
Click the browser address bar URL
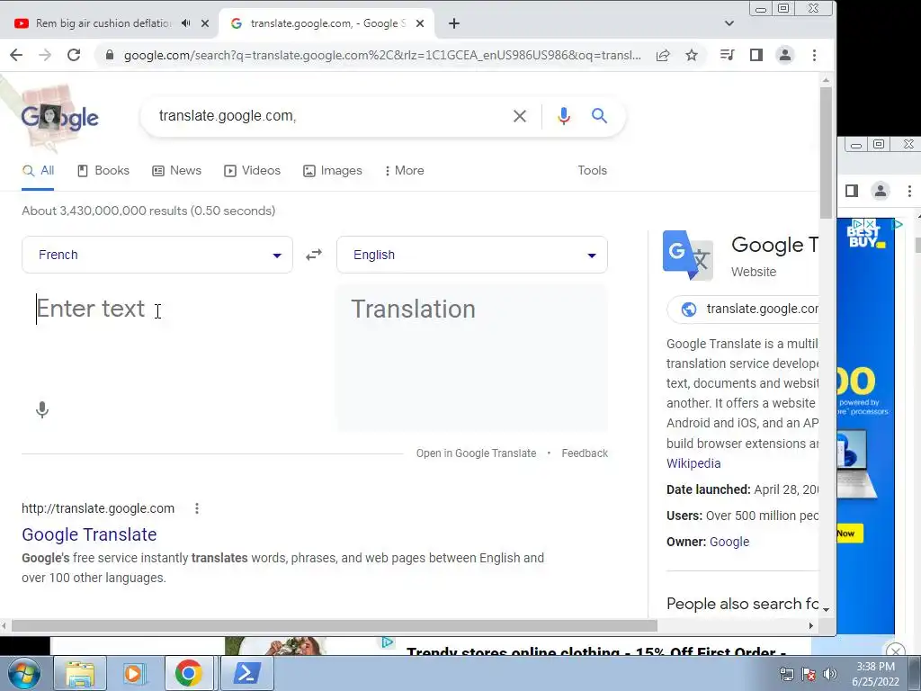pos(382,55)
